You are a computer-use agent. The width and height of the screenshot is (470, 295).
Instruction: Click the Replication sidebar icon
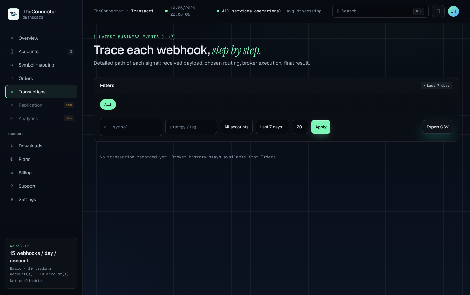[x=12, y=105]
